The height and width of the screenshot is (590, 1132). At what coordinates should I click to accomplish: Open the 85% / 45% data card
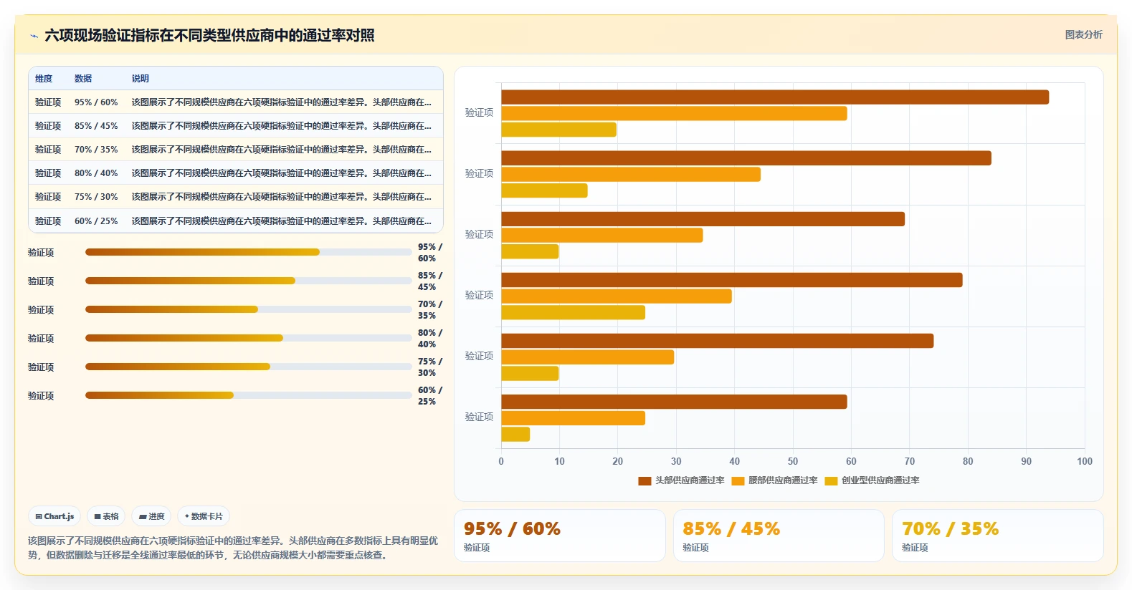[x=779, y=536]
